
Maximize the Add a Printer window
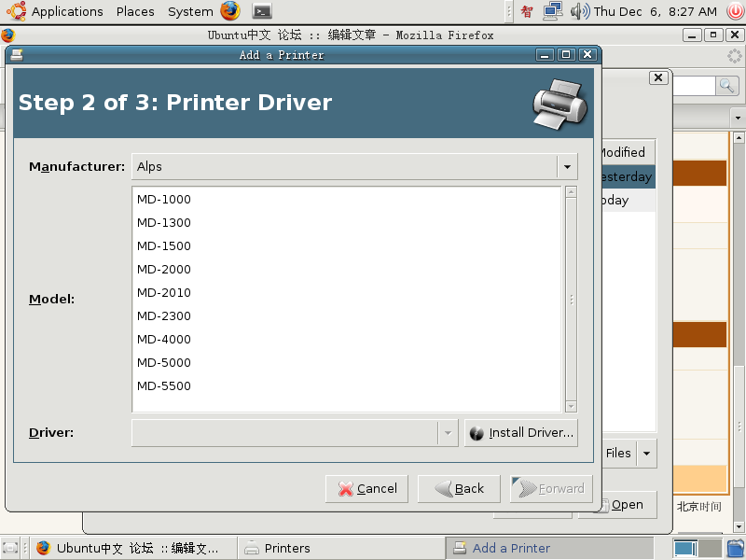[x=566, y=55]
